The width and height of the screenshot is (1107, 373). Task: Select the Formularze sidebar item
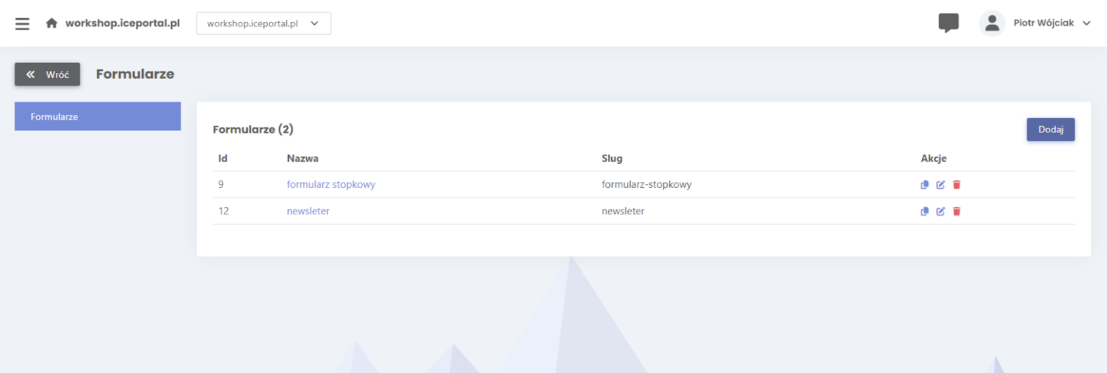click(98, 117)
